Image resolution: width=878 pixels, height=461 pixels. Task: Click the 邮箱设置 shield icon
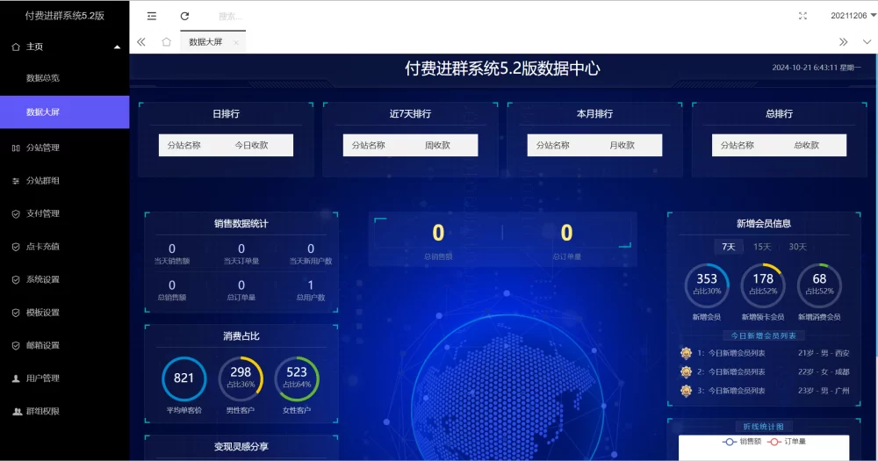tap(16, 346)
